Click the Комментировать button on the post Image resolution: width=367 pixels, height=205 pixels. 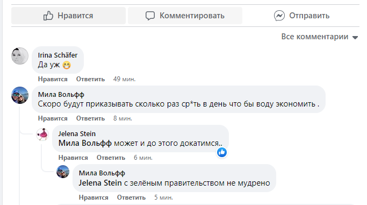(x=185, y=16)
